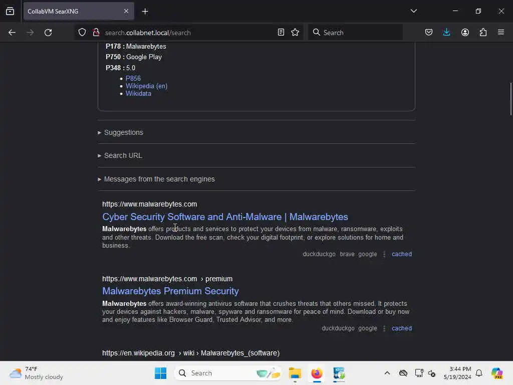
Task: Open Cyber Security Software and Anti-Malware result
Action: [x=225, y=217]
